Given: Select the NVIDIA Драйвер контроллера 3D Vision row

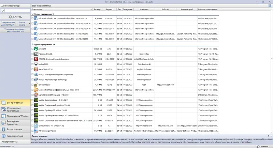Looking at the screenshot, I should (125, 116).
